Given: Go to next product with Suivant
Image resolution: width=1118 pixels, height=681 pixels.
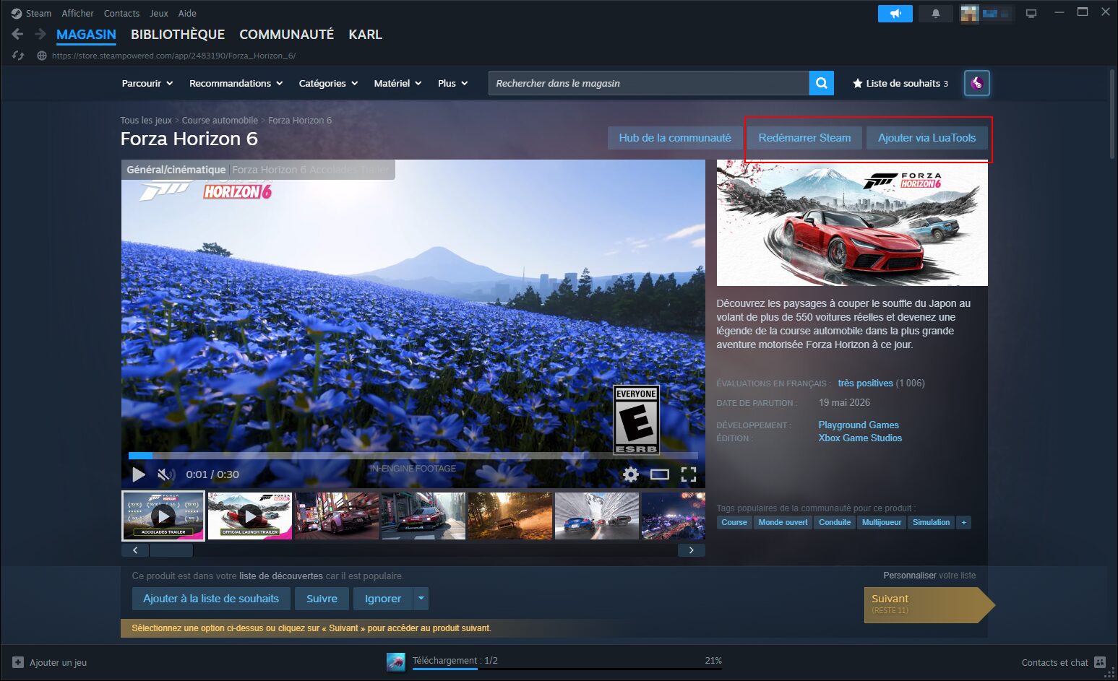Looking at the screenshot, I should (x=929, y=604).
